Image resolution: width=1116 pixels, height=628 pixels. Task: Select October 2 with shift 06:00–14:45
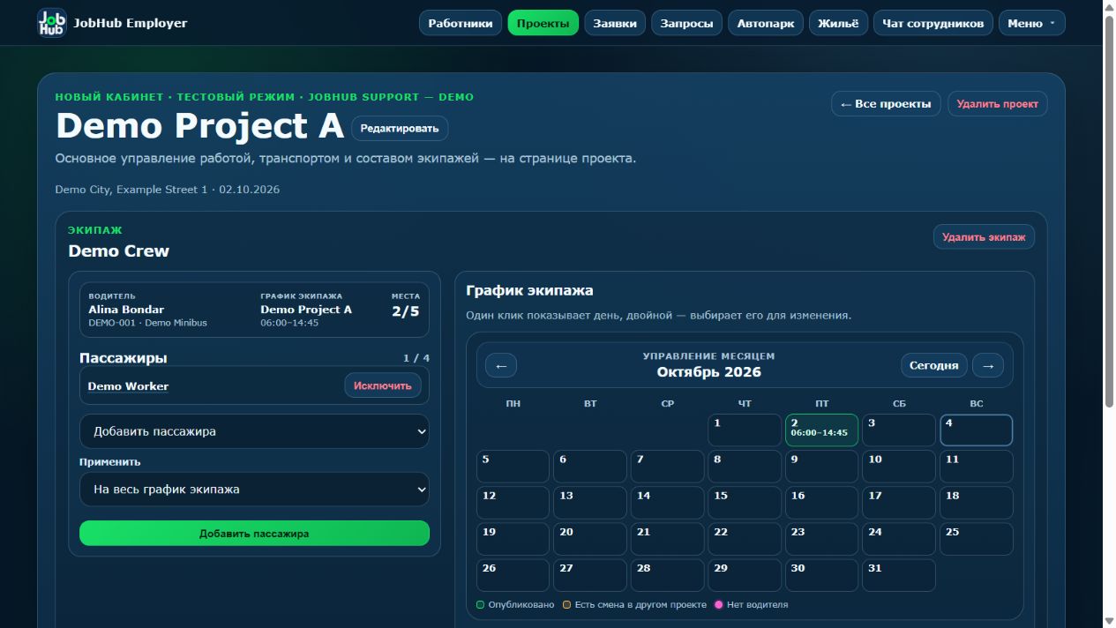point(821,430)
